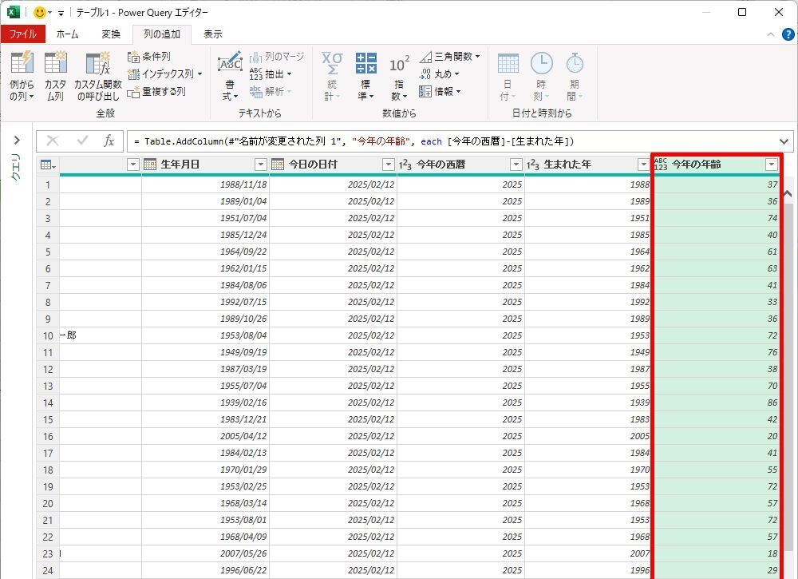Switch to the ホーム tab
This screenshot has height=579, width=798.
(67, 34)
